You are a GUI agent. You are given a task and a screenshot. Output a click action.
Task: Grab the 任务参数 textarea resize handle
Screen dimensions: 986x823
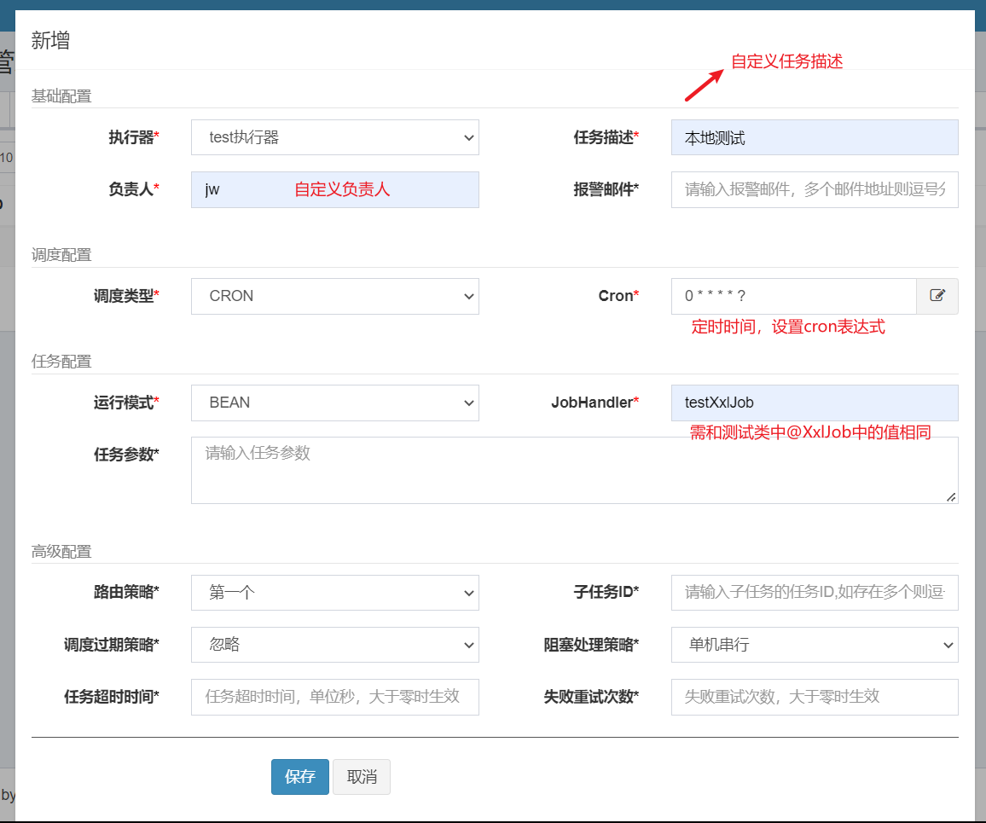coord(951,496)
